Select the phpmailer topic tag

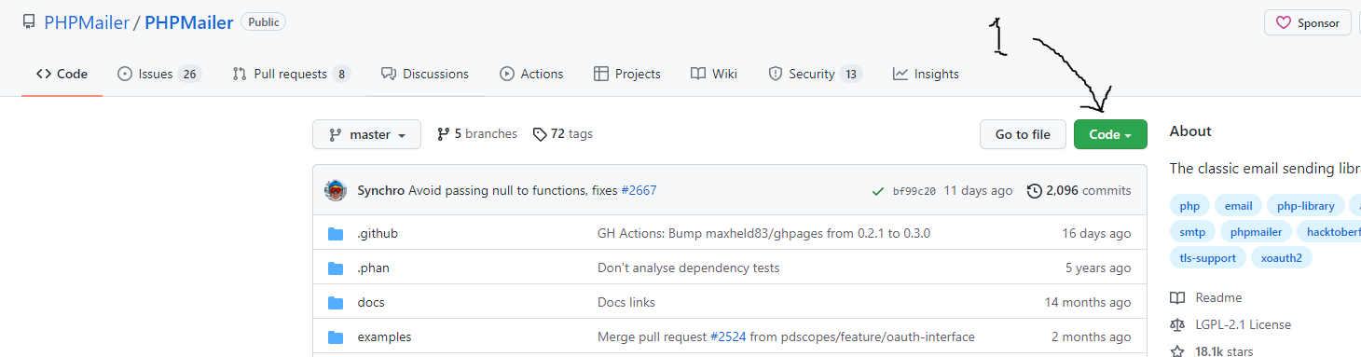1256,232
